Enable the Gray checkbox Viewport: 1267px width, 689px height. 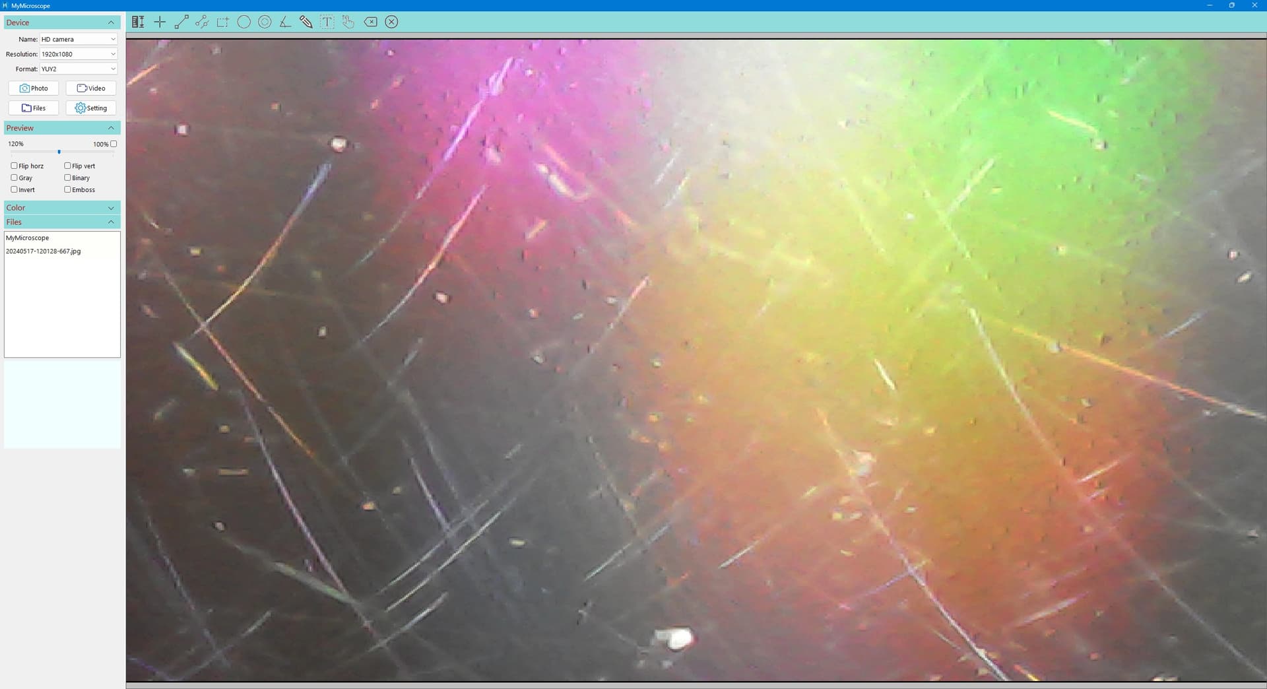pos(14,178)
